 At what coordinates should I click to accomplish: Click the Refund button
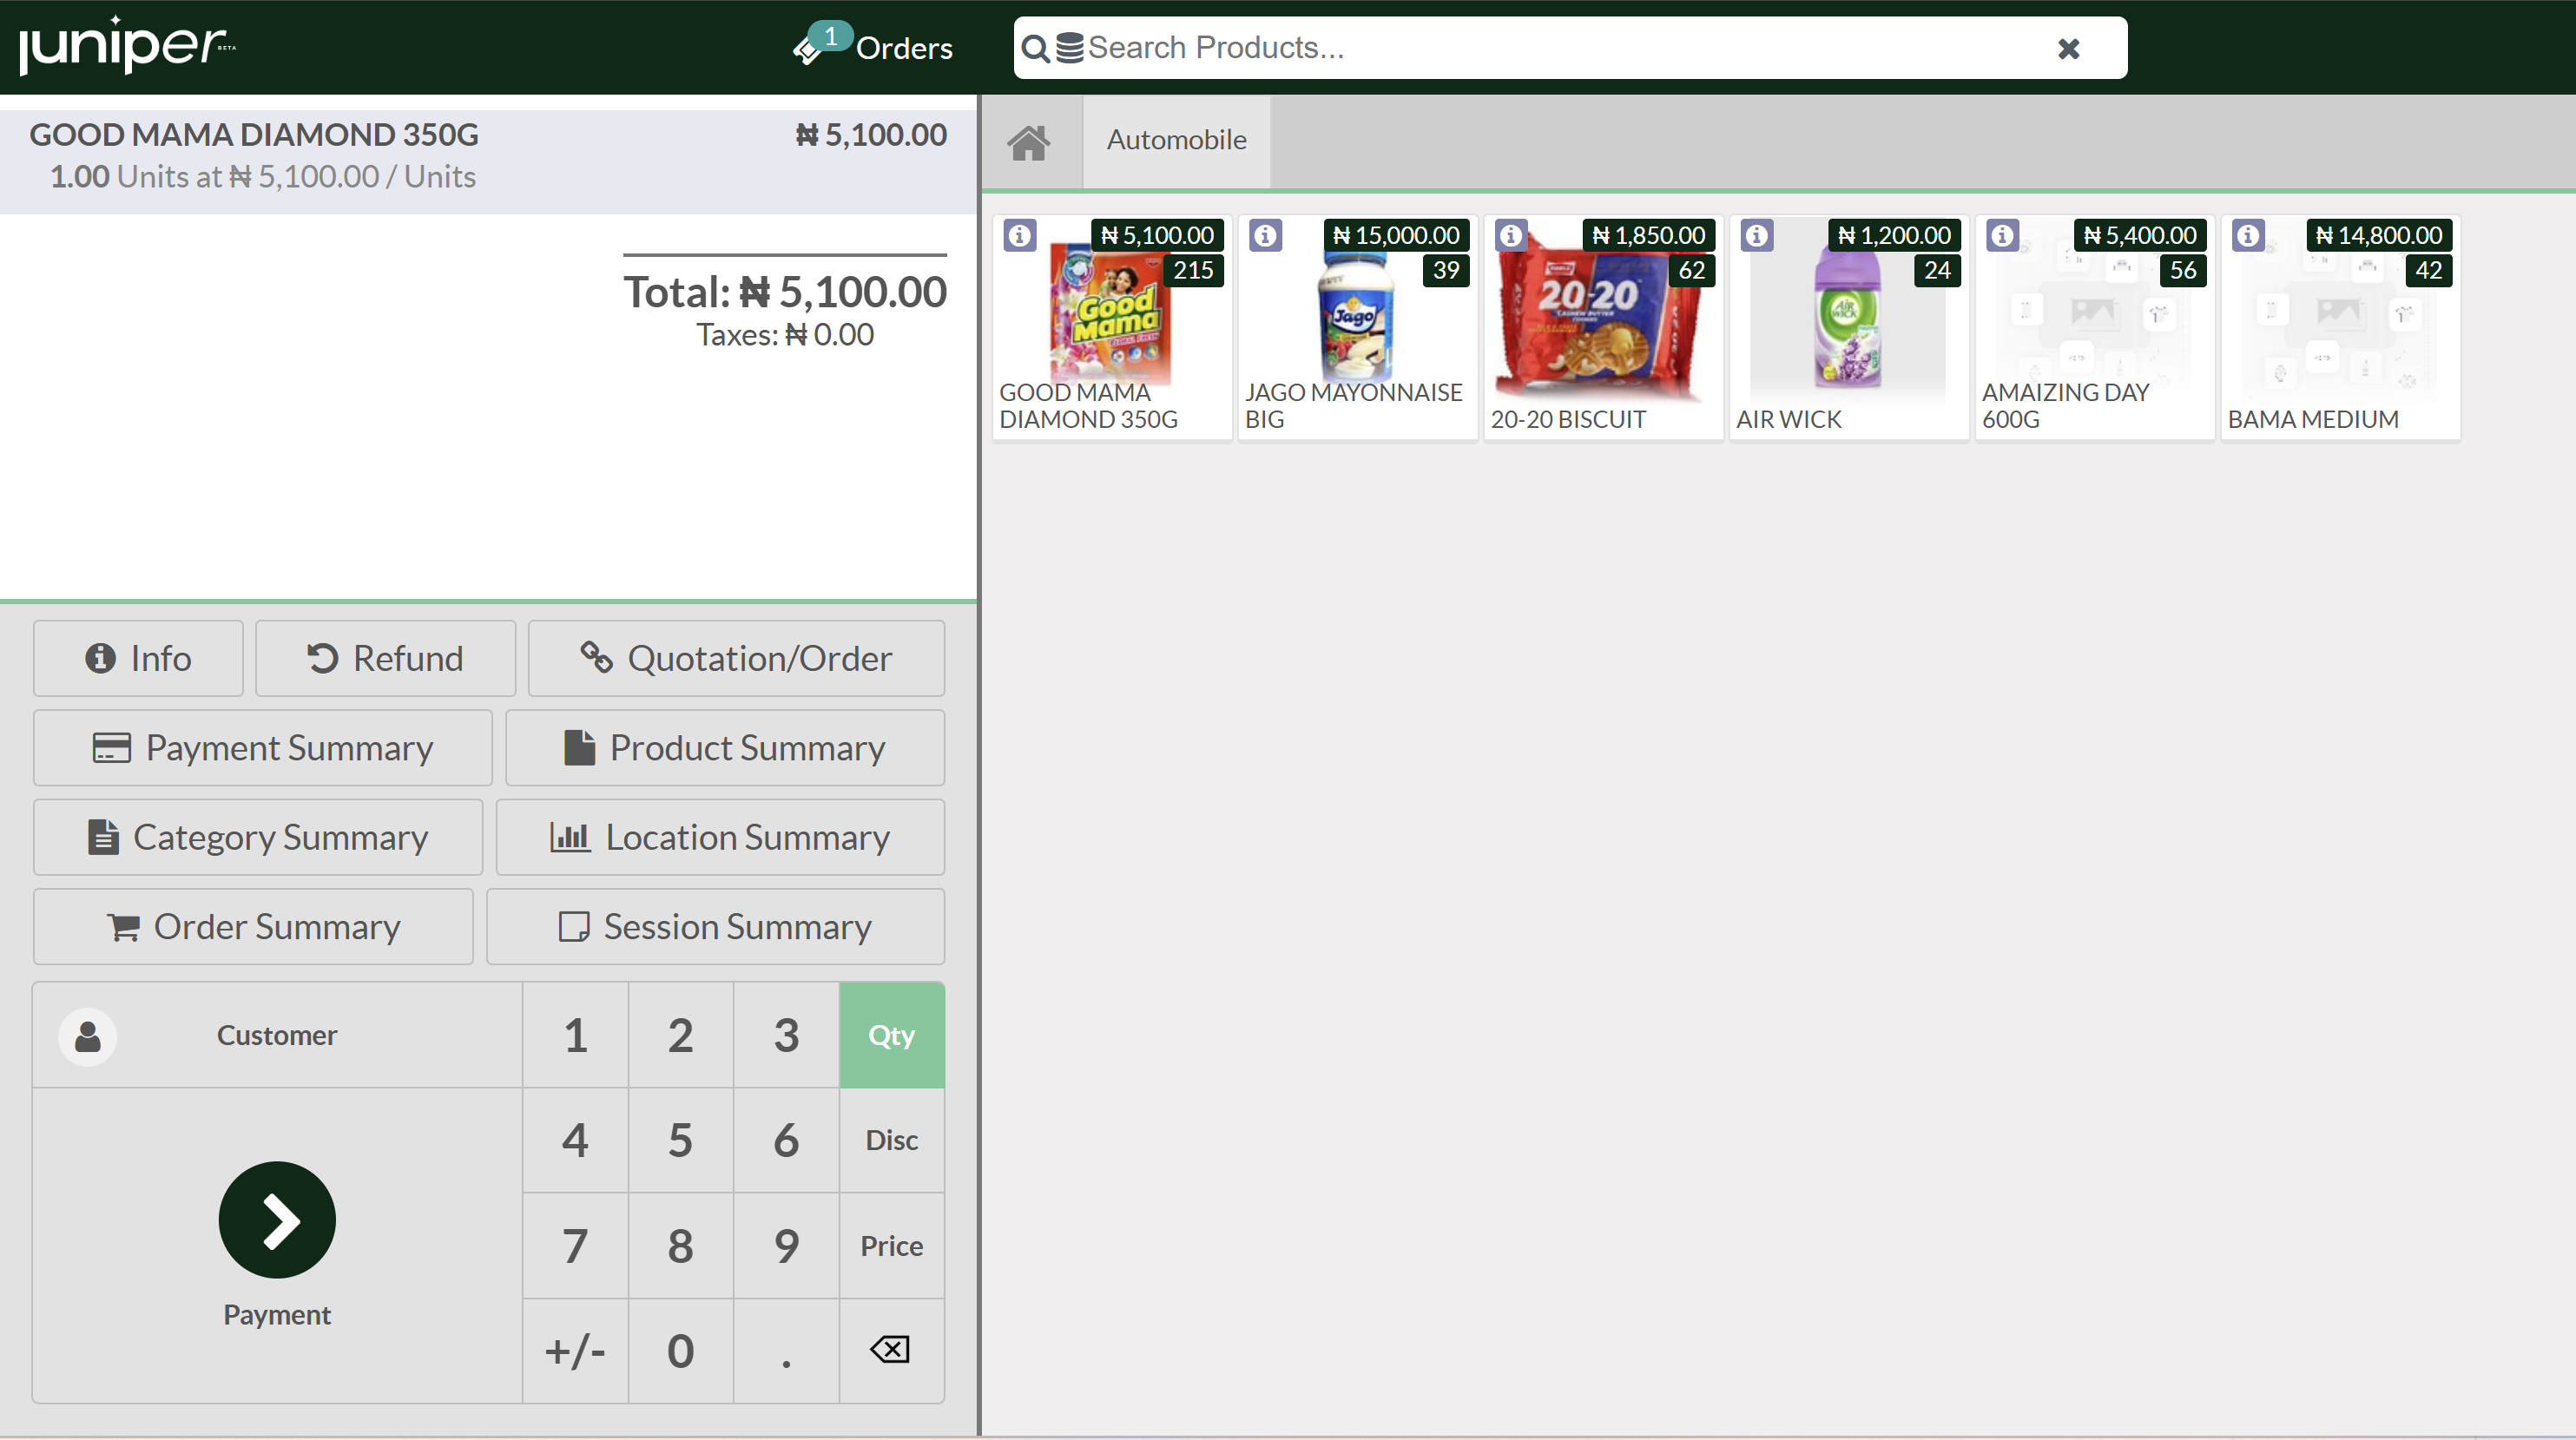385,658
